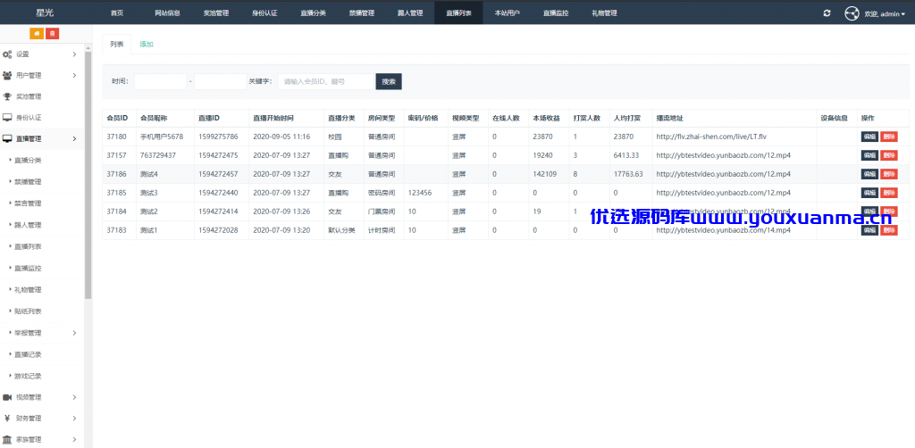
Task: Switch to the 添加 tab
Action: (147, 45)
